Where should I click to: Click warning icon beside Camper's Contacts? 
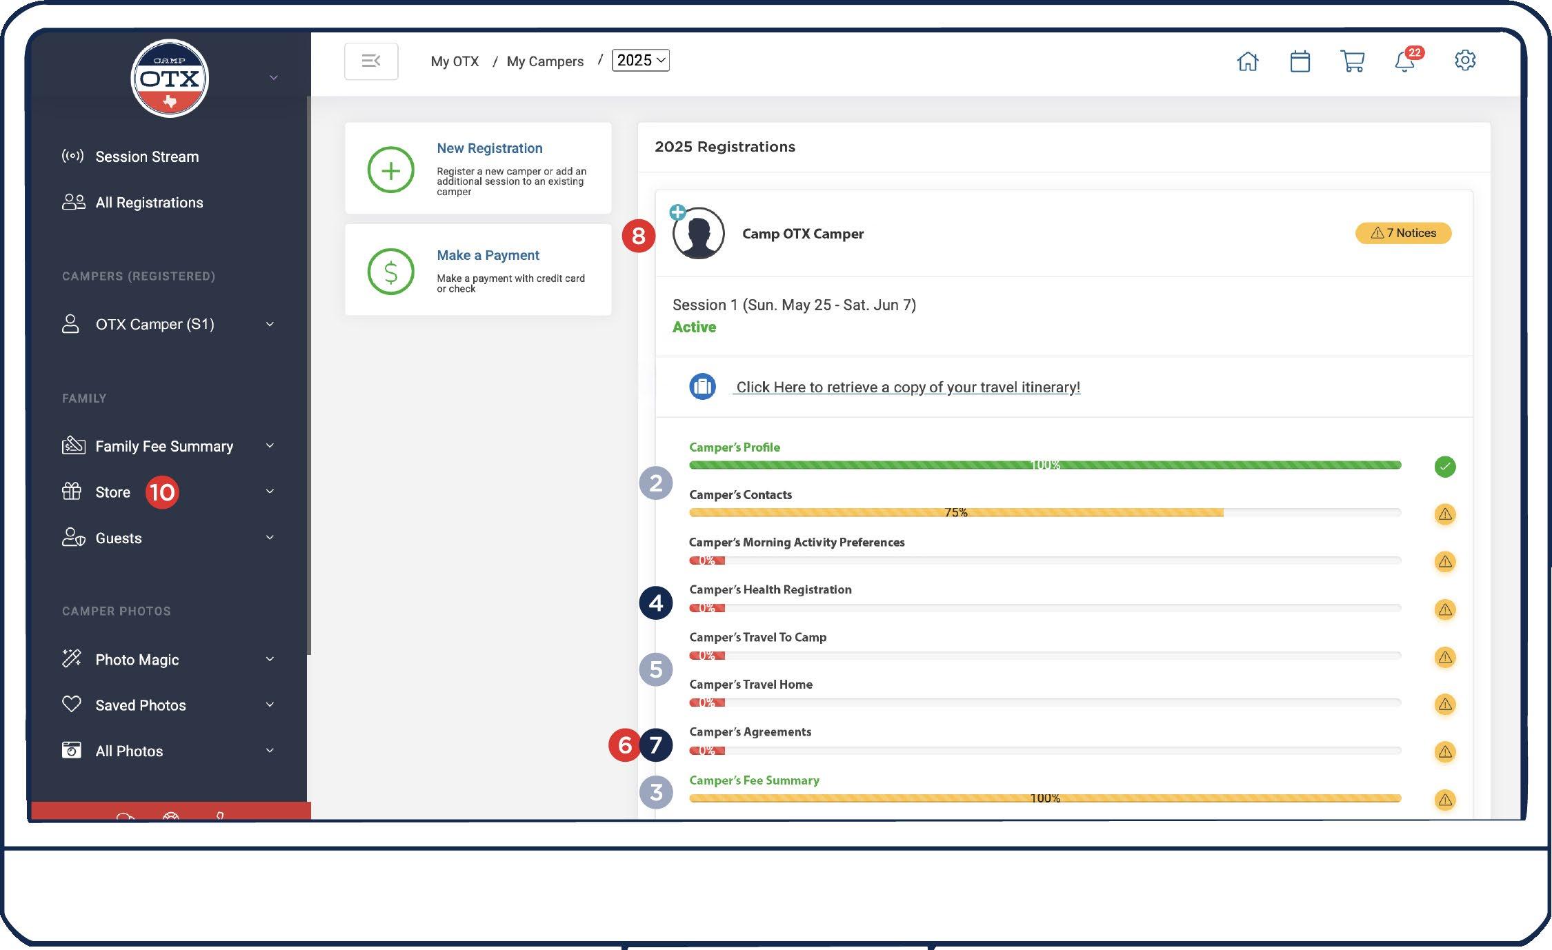(1444, 514)
